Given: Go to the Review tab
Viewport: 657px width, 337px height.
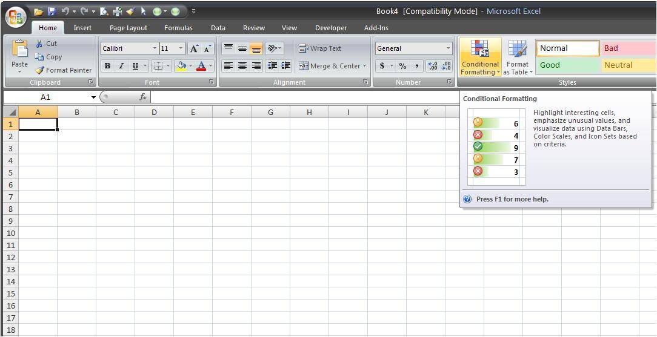Looking at the screenshot, I should (x=254, y=28).
